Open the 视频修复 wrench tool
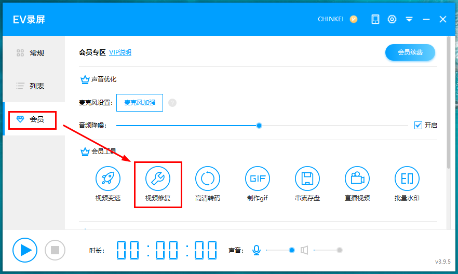Image resolution: width=458 pixels, height=274 pixels. 158,179
